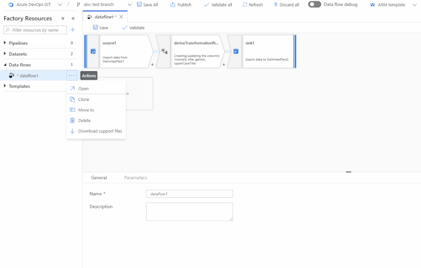Click the Filter resources by name field
This screenshot has width=421, height=268.
35,30
